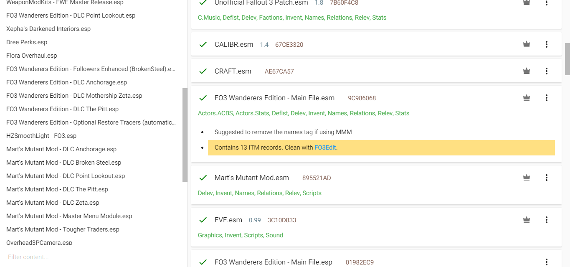Click the sidebar plugin list scrollbar
The width and height of the screenshot is (570, 267).
click(x=185, y=135)
